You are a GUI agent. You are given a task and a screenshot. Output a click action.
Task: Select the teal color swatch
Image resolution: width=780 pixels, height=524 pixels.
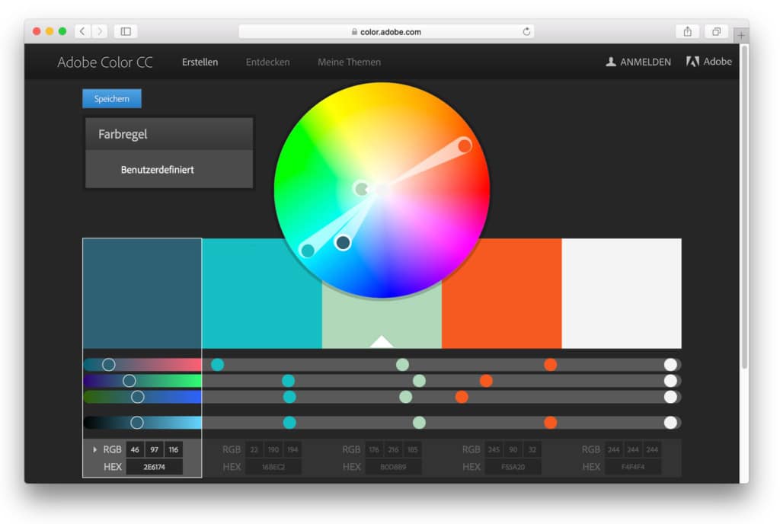coord(262,293)
